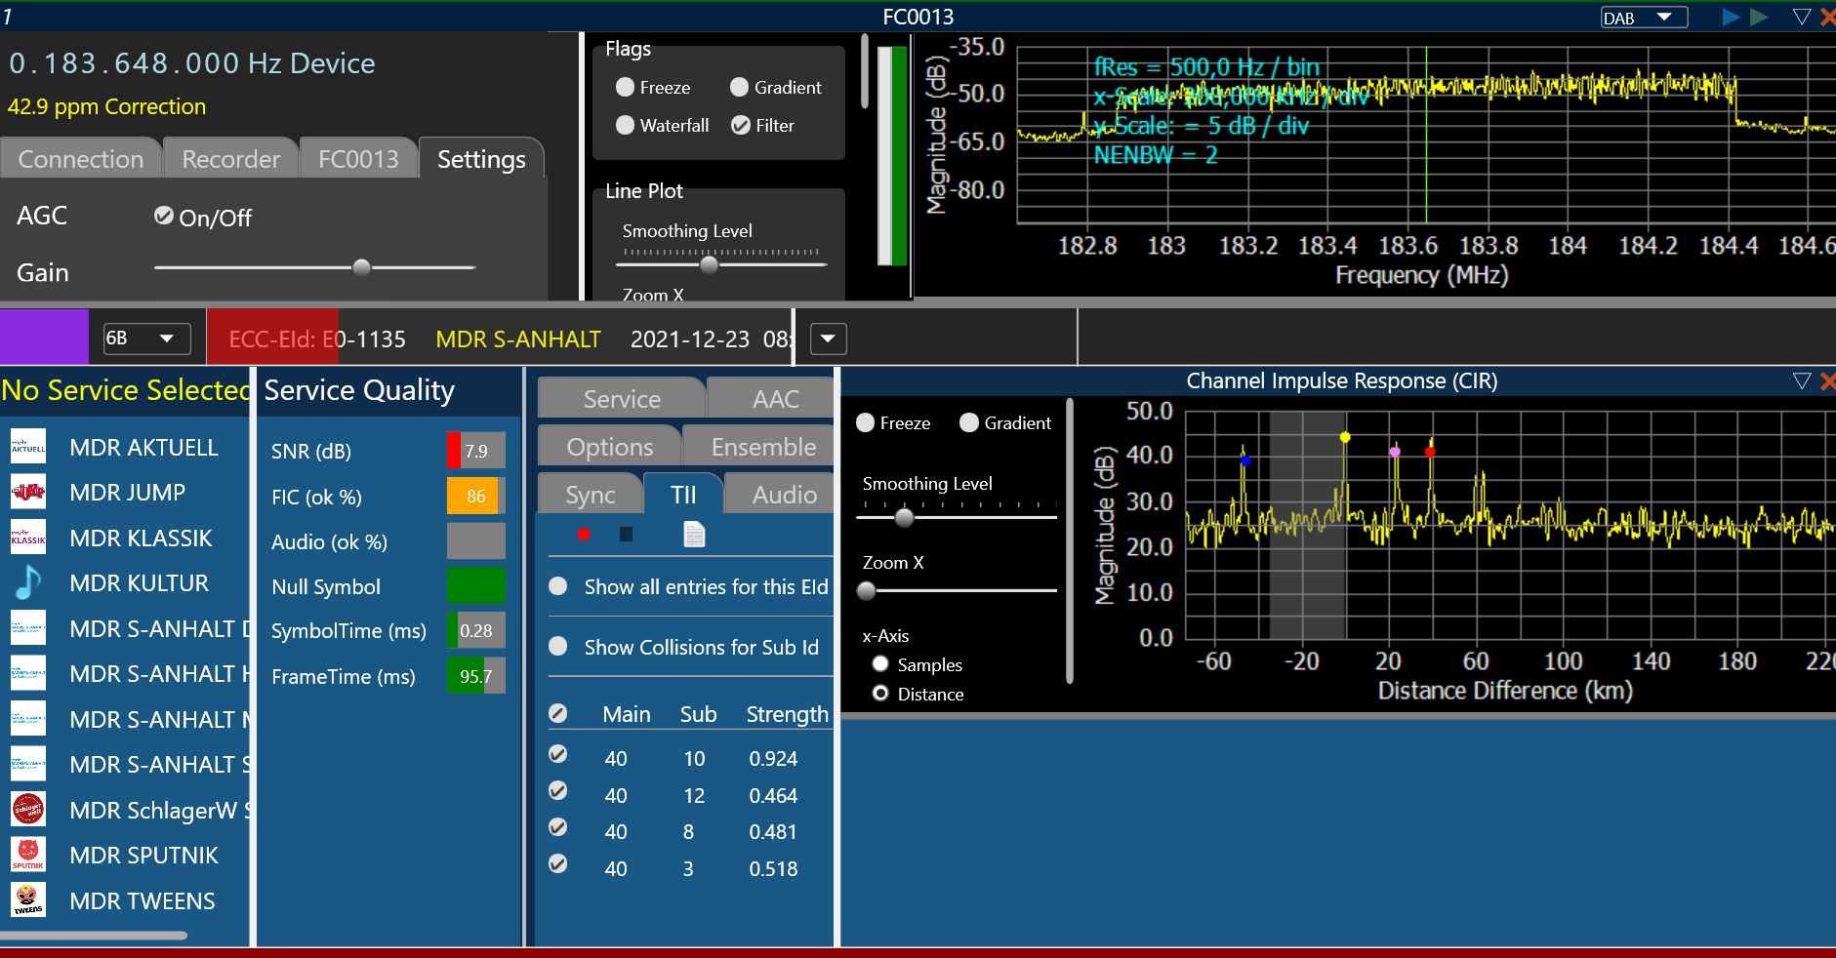Enable the Waterfall flag

[x=626, y=125]
